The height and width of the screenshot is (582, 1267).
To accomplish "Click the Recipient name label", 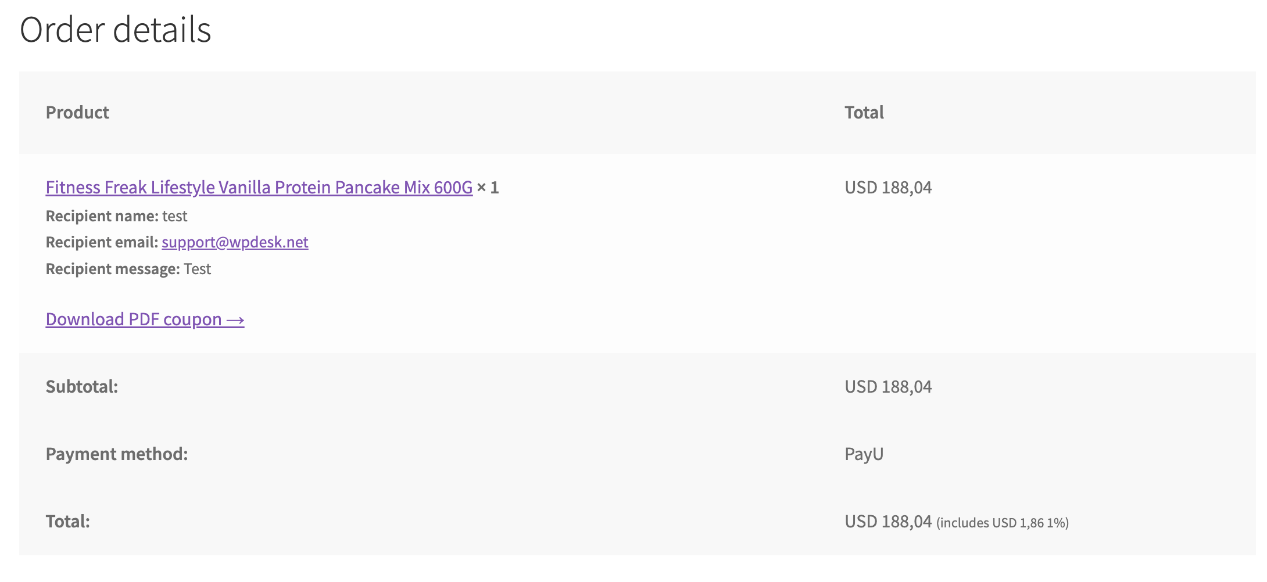I will click(102, 215).
